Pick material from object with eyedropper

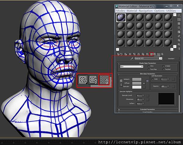(x=132, y=58)
